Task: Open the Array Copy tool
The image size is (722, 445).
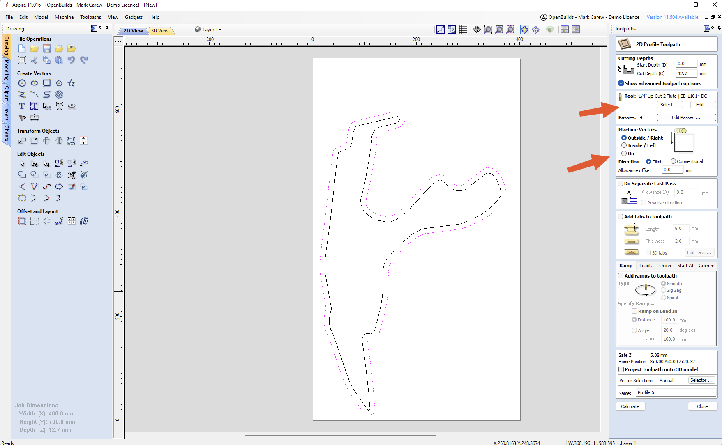Action: pyautogui.click(x=35, y=221)
